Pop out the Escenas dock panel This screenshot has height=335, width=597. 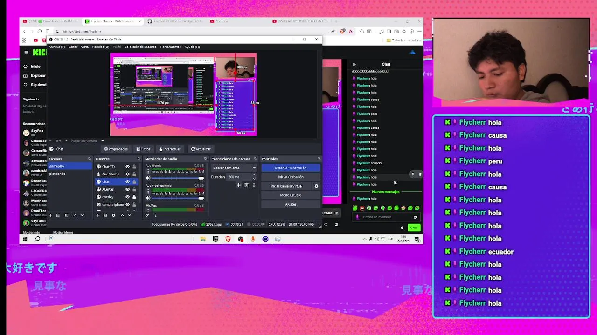pyautogui.click(x=90, y=159)
